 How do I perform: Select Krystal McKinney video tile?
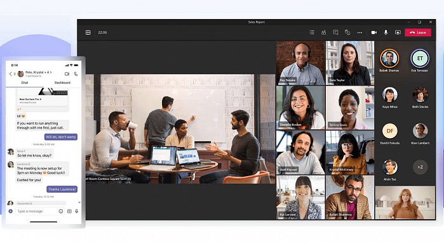(x=350, y=153)
